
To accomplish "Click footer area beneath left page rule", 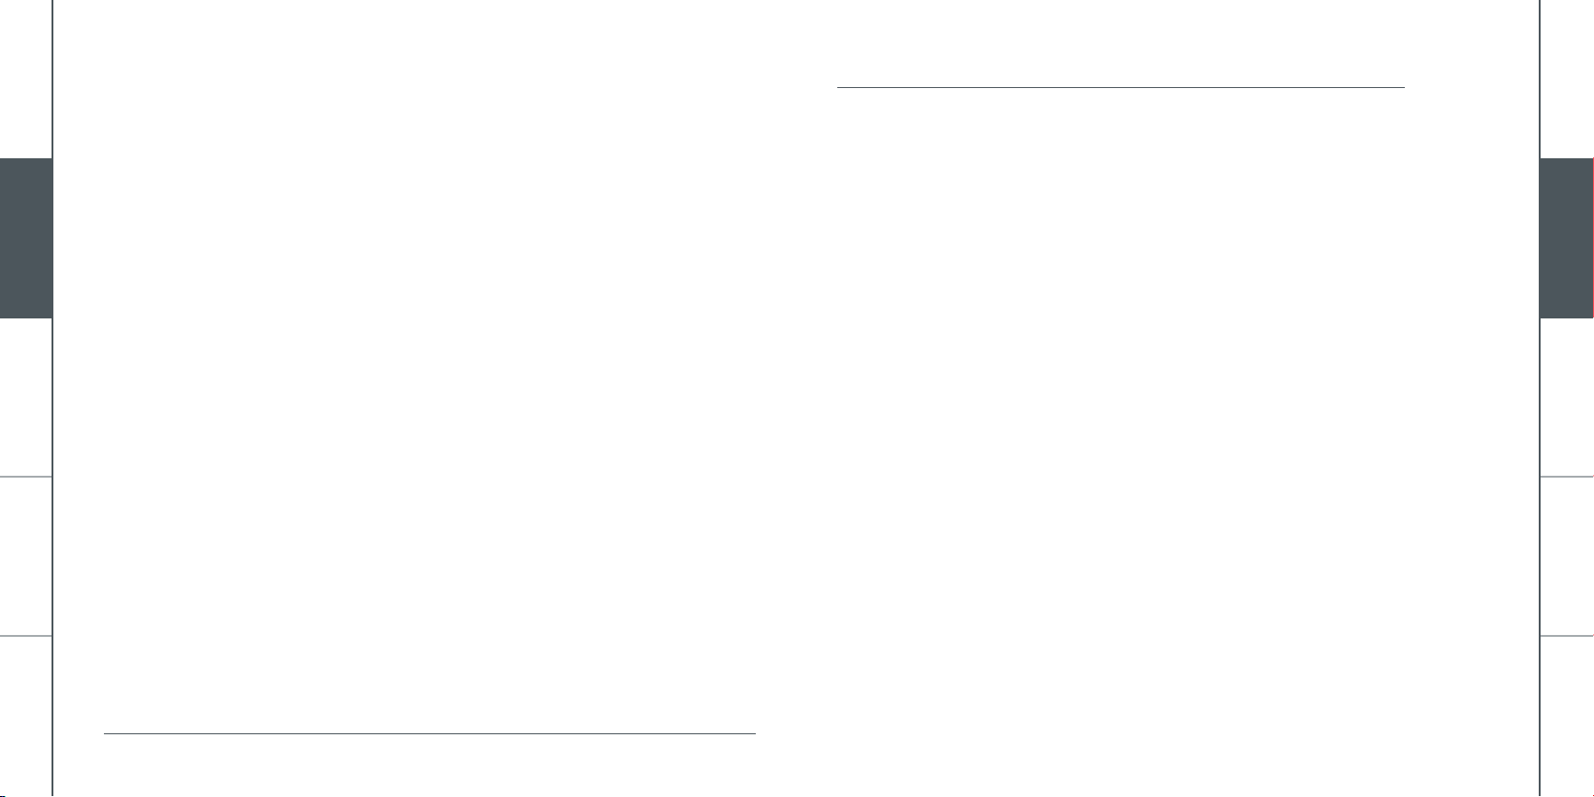I will click(x=429, y=765).
